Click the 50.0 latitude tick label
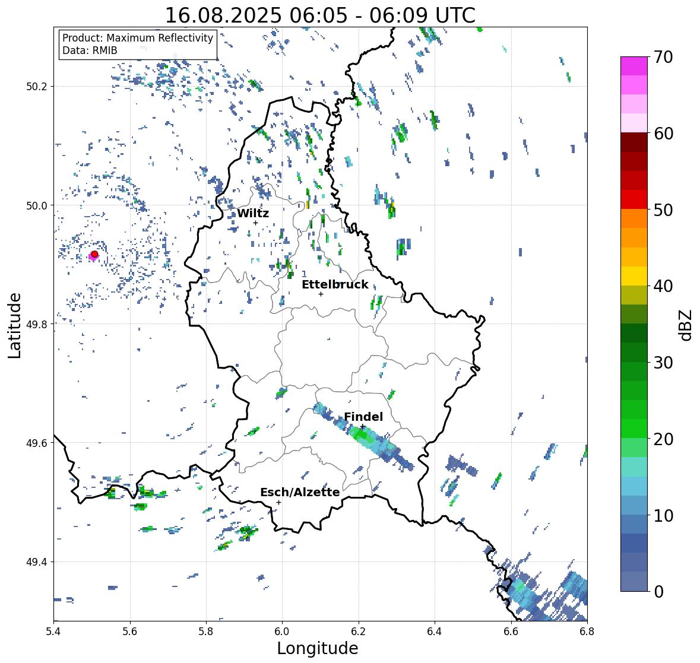700x663 pixels. click(x=37, y=206)
